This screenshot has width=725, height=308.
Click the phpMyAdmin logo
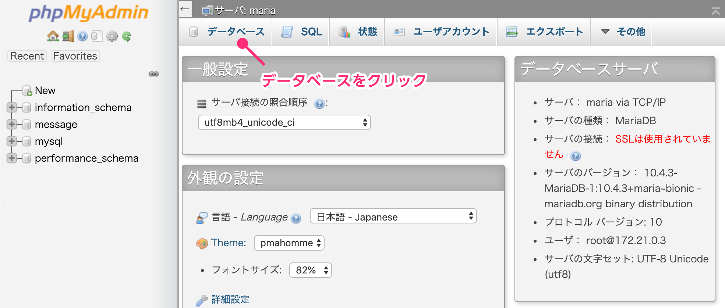(x=89, y=13)
